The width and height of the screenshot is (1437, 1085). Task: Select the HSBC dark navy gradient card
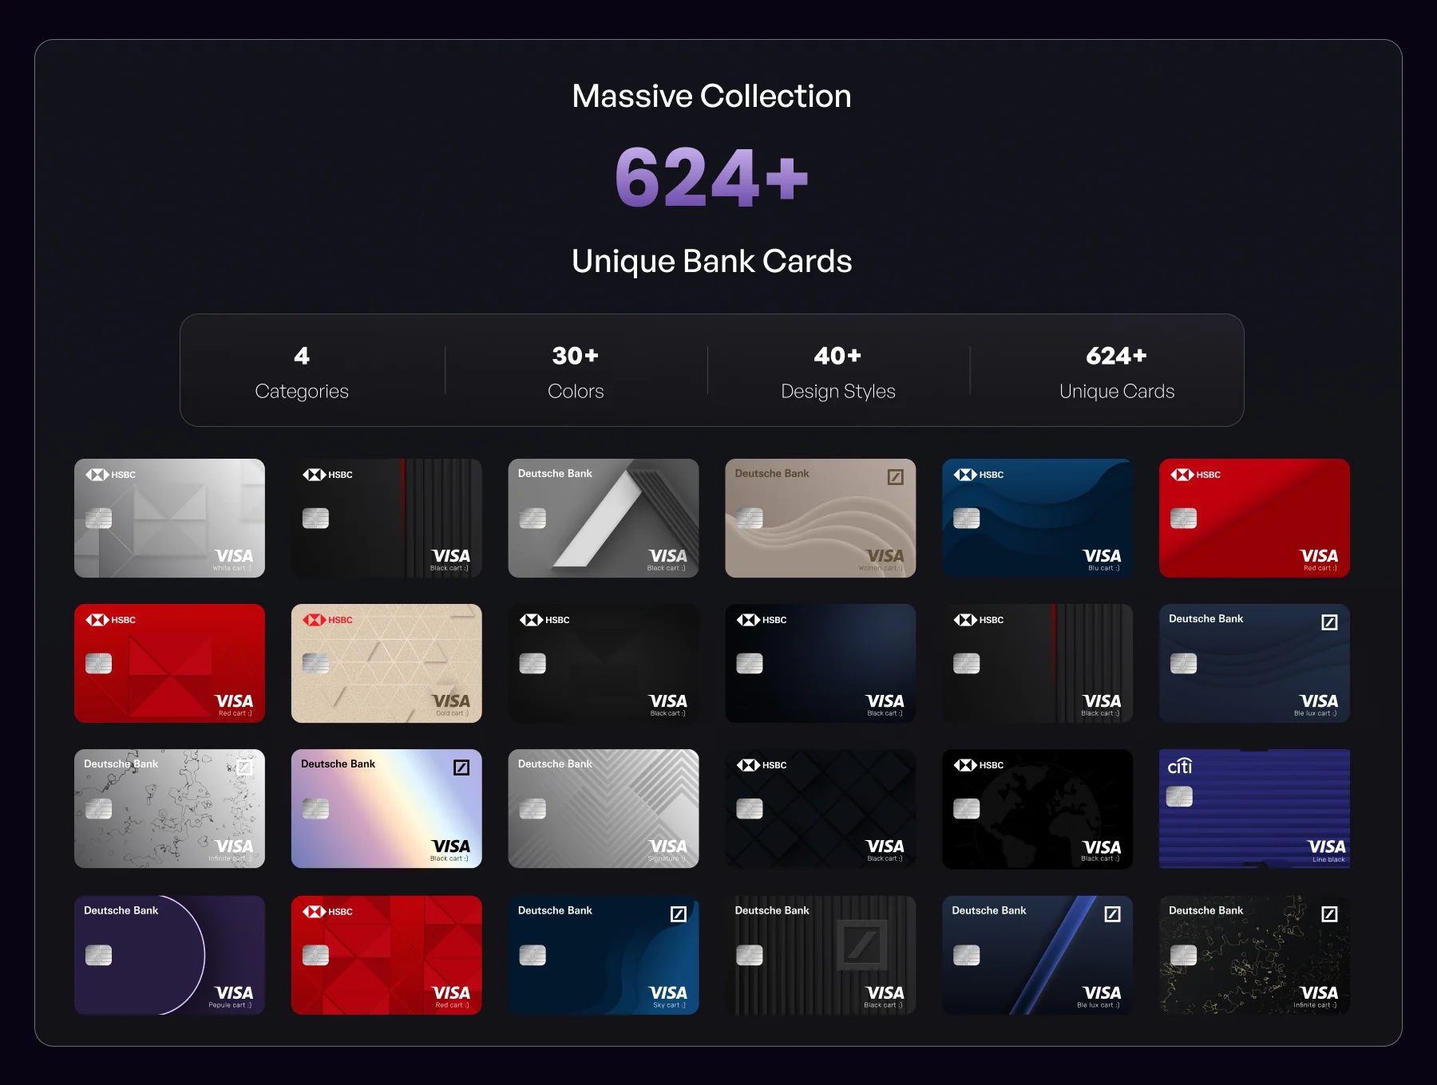[x=821, y=663]
